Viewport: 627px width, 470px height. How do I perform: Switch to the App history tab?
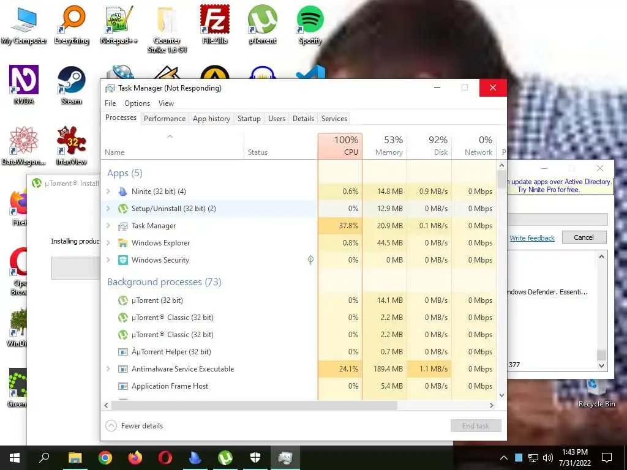(x=211, y=119)
